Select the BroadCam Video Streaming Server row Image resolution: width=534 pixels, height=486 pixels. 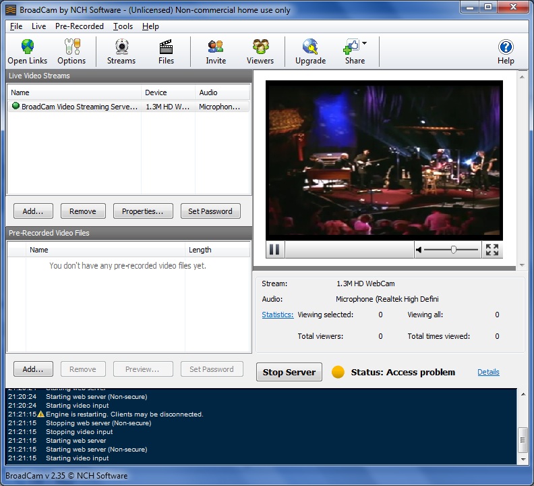[128, 107]
